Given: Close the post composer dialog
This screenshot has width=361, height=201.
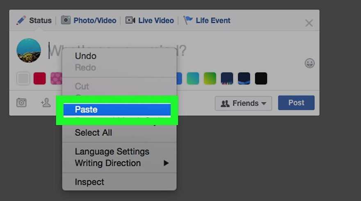Looking at the screenshot, I should point(309,23).
